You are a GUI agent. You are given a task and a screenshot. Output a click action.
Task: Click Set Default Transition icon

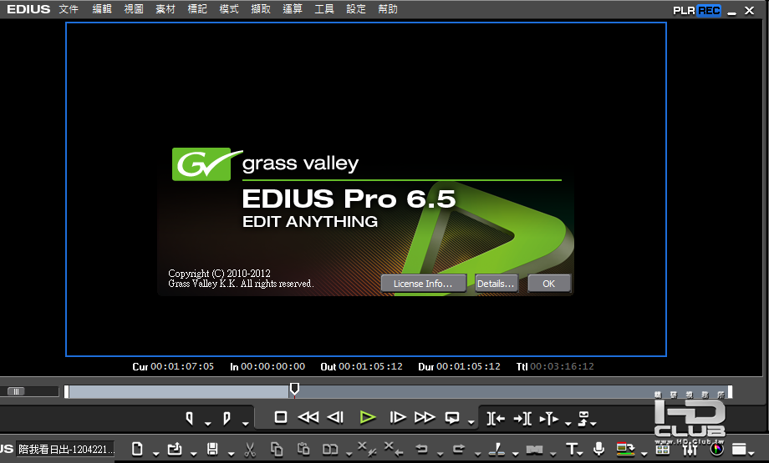click(534, 450)
